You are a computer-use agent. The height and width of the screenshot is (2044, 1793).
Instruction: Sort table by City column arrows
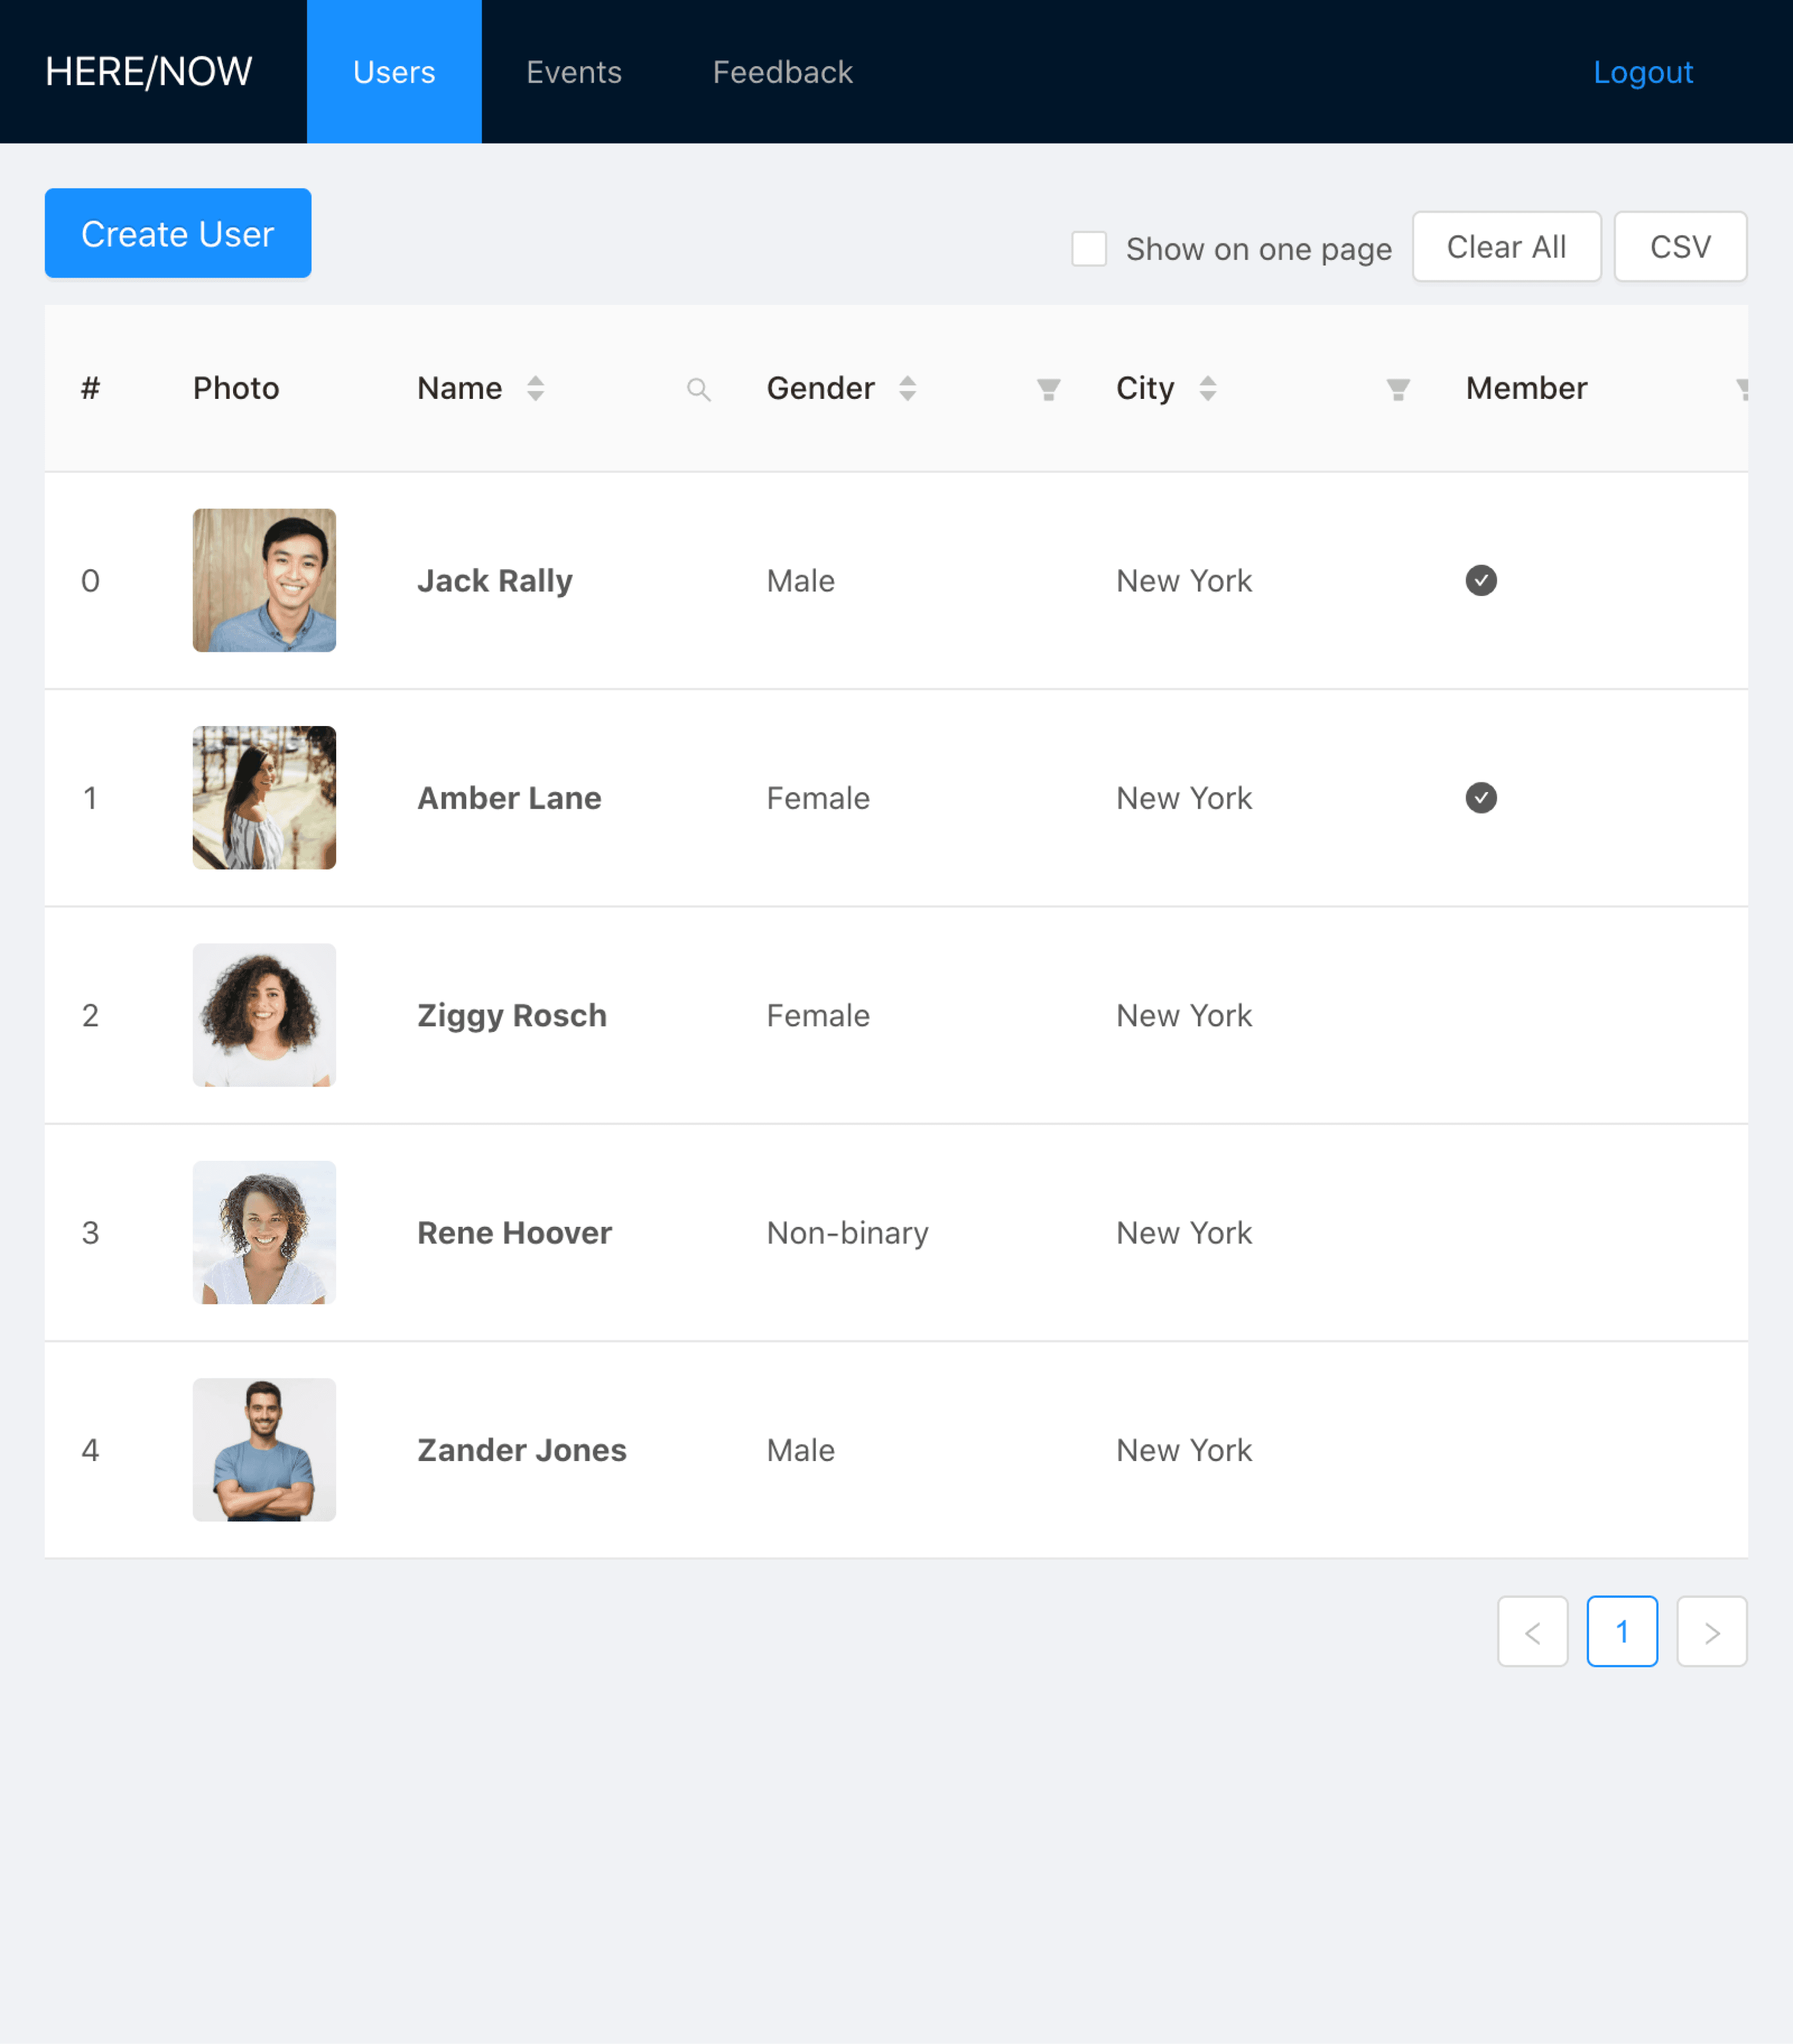pyautogui.click(x=1207, y=388)
